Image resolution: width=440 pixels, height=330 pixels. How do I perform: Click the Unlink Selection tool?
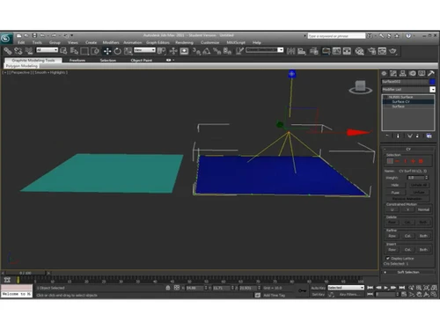point(18,51)
